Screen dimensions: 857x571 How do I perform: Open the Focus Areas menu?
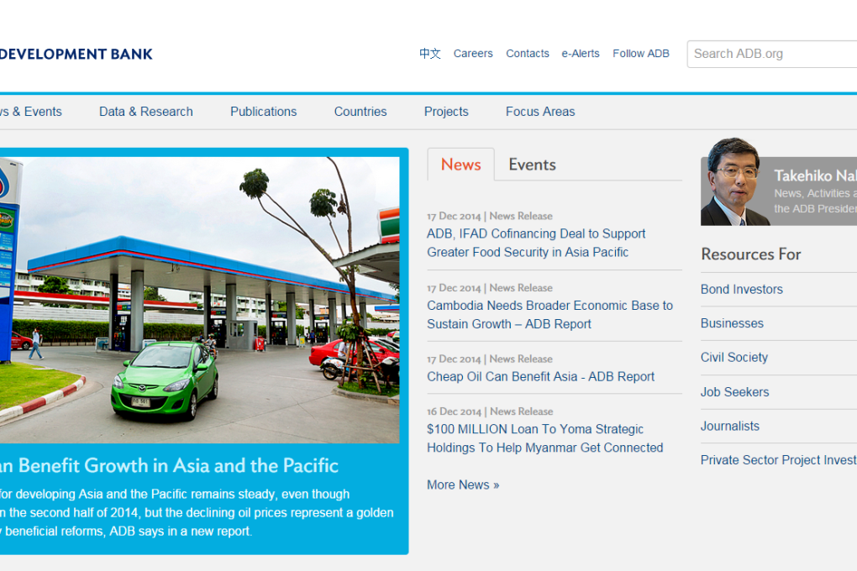point(540,111)
